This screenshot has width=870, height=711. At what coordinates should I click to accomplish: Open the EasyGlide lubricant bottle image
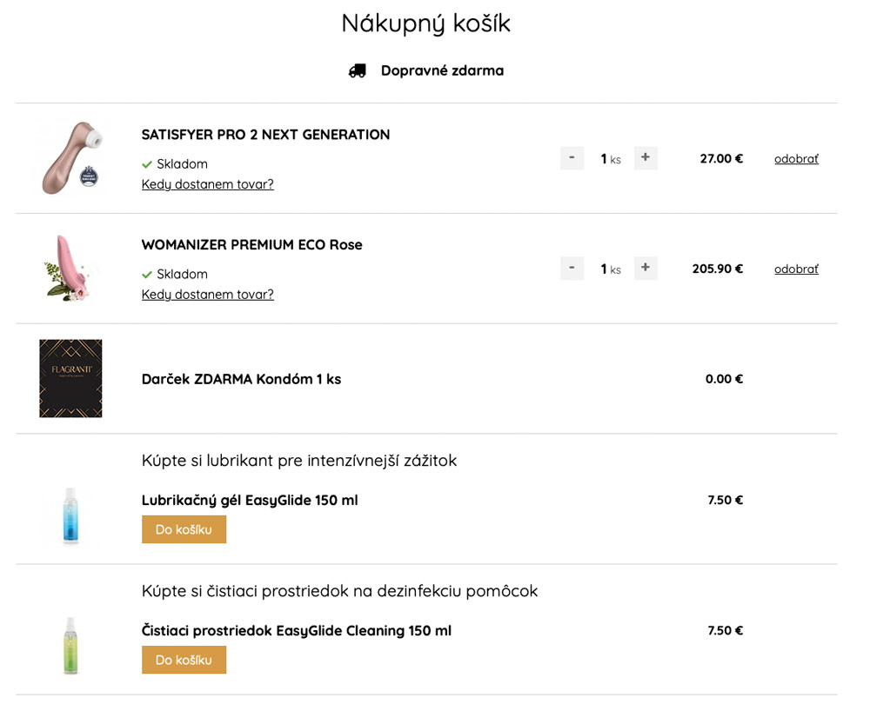(x=71, y=516)
